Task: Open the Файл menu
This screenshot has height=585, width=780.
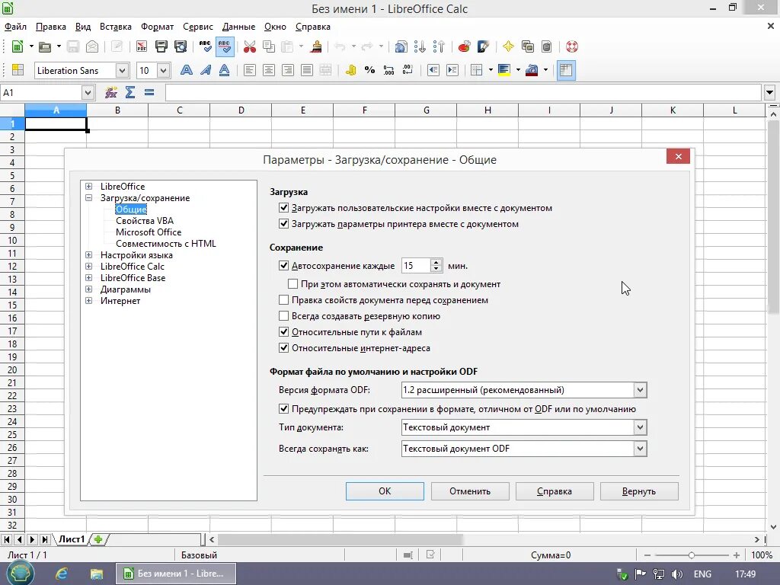Action: pos(15,27)
